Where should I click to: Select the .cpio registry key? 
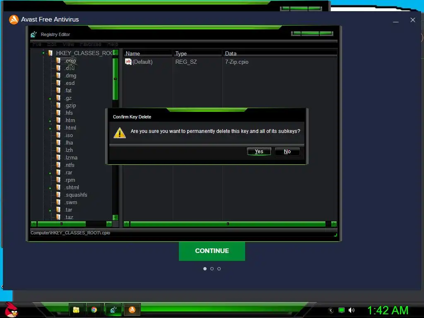70,60
